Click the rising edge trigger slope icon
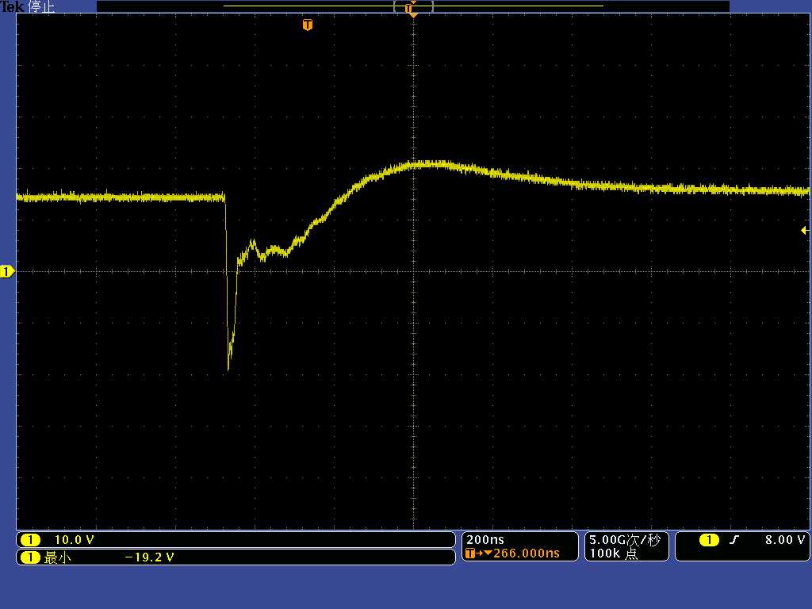Viewport: 812px width, 609px height. click(x=733, y=540)
